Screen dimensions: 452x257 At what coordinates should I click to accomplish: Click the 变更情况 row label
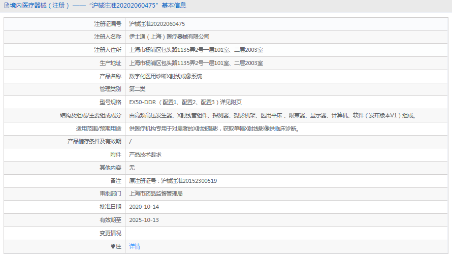110,233
